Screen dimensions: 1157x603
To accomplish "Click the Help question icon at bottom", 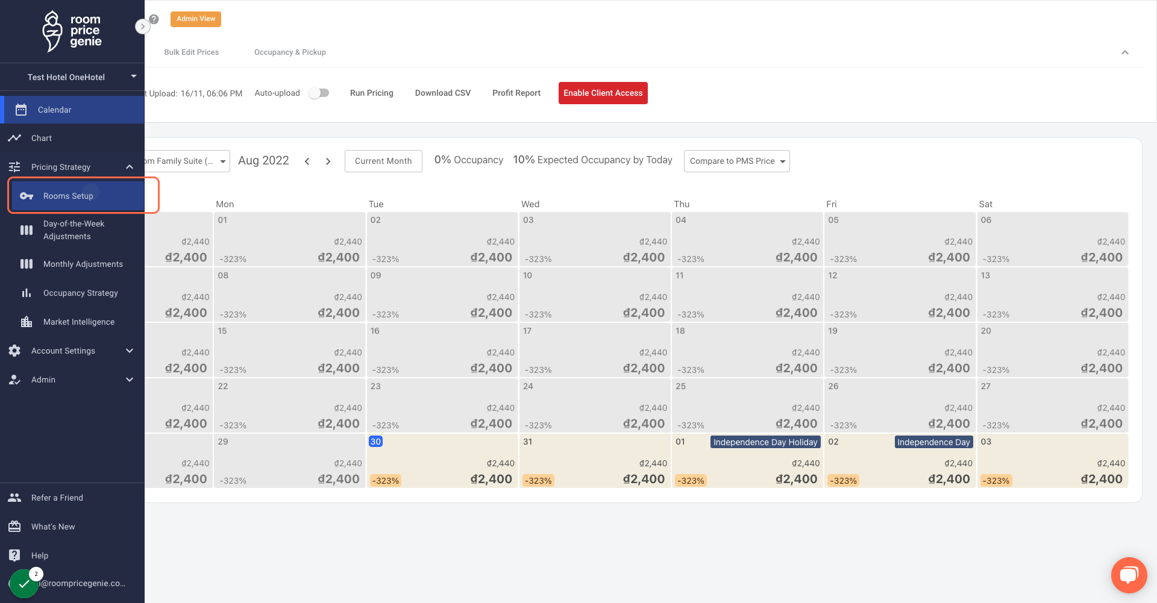I will click(x=14, y=555).
